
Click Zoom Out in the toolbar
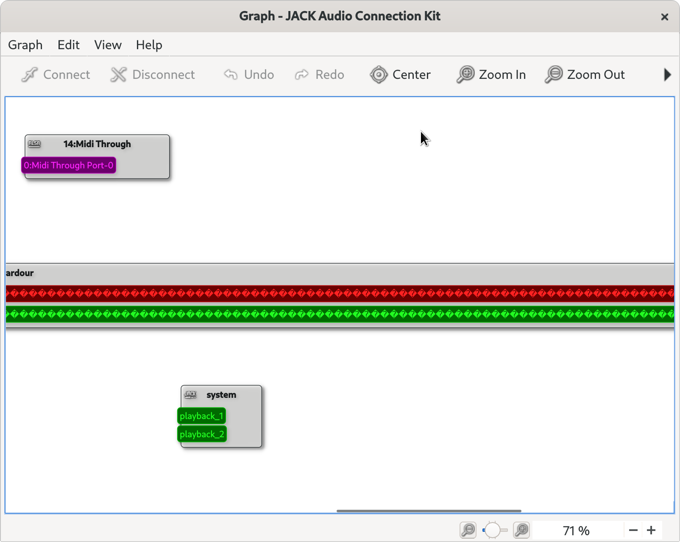(585, 75)
